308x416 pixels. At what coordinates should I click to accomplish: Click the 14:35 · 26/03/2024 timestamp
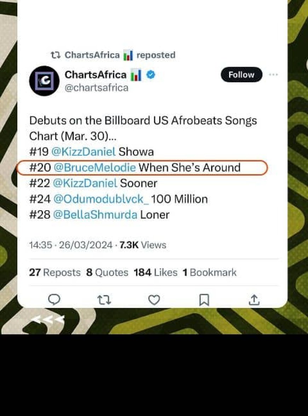71,245
